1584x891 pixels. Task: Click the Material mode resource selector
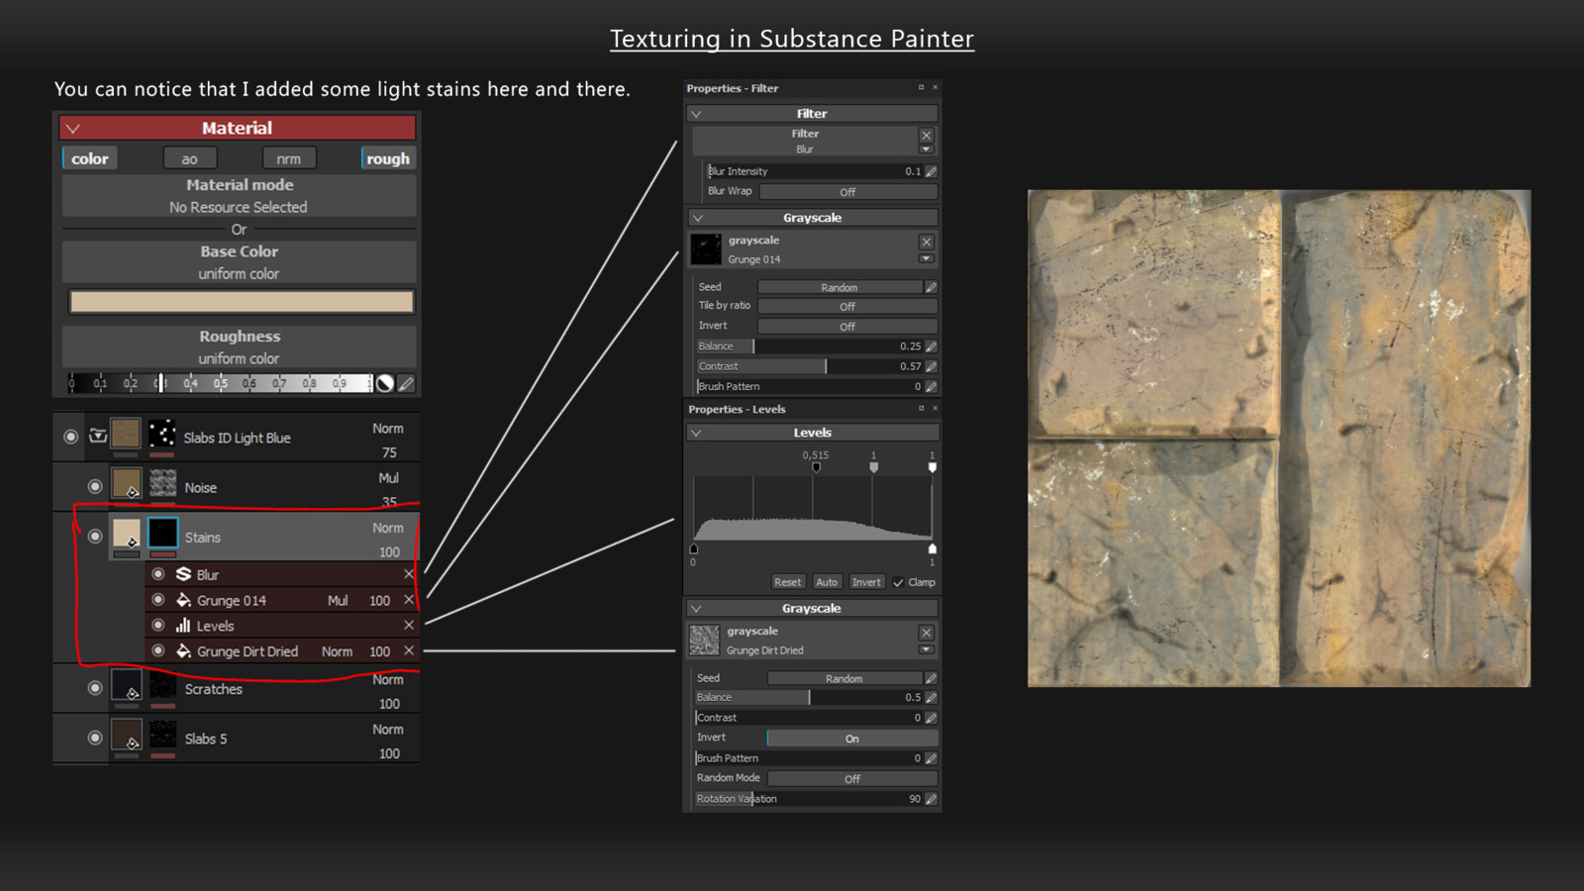coord(239,196)
